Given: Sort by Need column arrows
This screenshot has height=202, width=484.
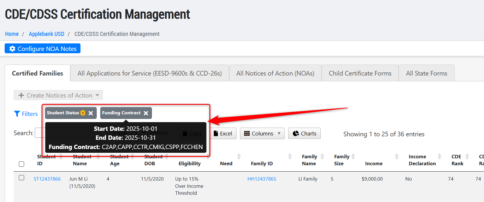Looking at the screenshot, I should [x=239, y=157].
